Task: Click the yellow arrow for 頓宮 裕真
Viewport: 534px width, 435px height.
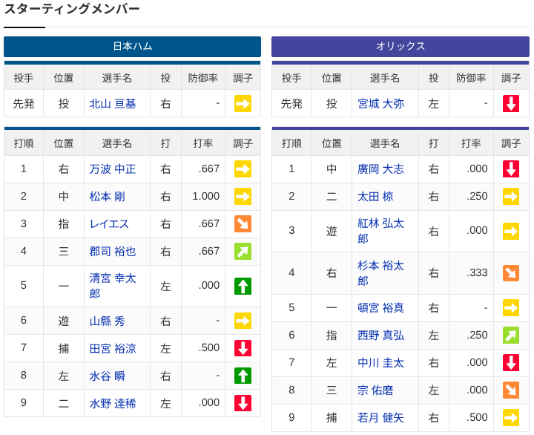Action: [511, 308]
